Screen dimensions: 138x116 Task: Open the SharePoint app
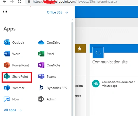click(x=16, y=76)
